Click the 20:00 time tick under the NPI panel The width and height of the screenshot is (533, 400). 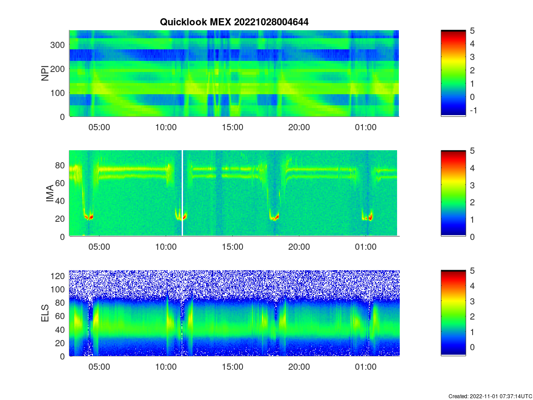click(299, 127)
